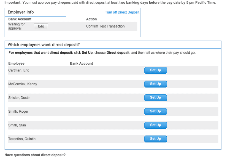Click the Employer Info section heading
Image resolution: width=230 pixels, height=159 pixels.
coord(21,12)
